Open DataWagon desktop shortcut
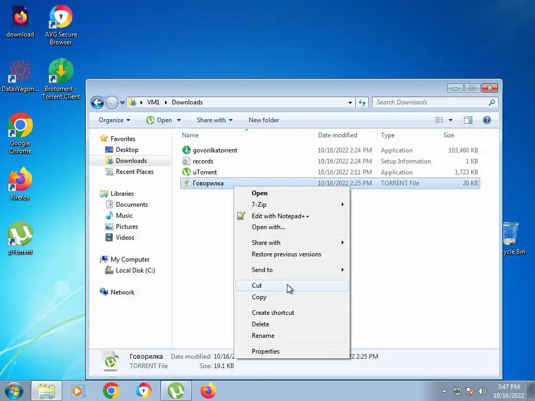The height and width of the screenshot is (401, 535). pos(20,76)
